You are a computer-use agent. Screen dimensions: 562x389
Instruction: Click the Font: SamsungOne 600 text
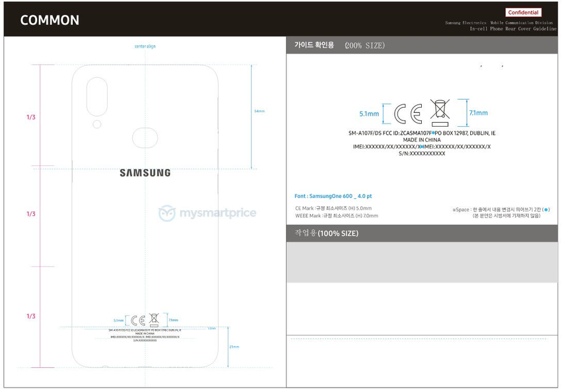coord(333,196)
